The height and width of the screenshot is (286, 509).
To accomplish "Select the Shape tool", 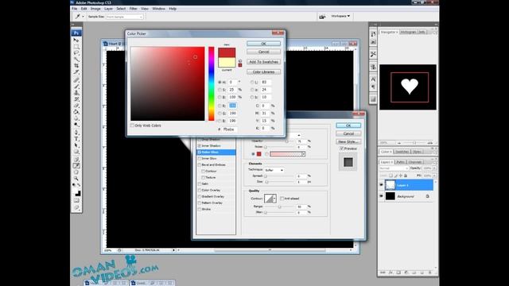I will point(76,152).
